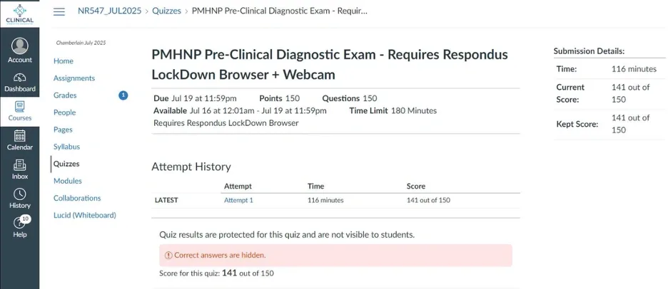Open the NR547_JUL2025 breadcrumb link
This screenshot has width=668, height=289.
coord(109,11)
